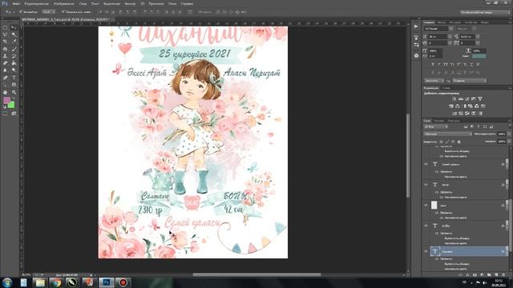Open the Character panel text color swatch
Screen dimensions: 513x288
(479, 56)
